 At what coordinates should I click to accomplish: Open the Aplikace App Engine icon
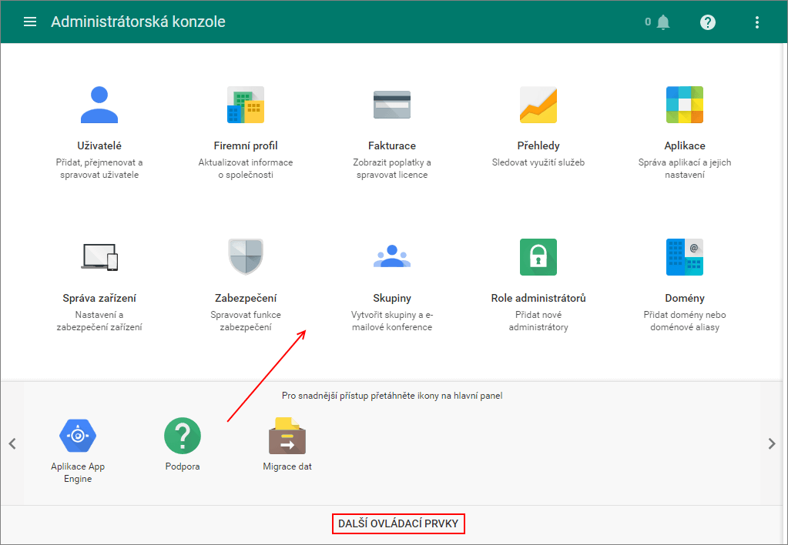tap(78, 436)
